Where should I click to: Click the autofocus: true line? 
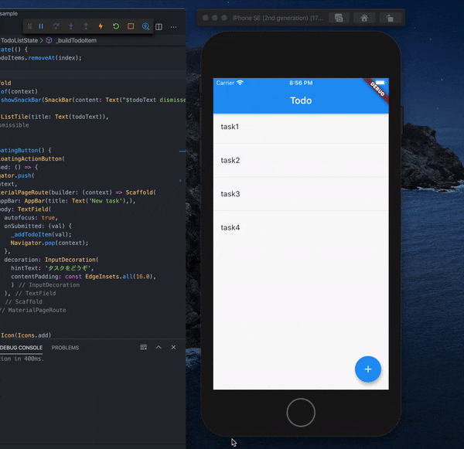(31, 218)
